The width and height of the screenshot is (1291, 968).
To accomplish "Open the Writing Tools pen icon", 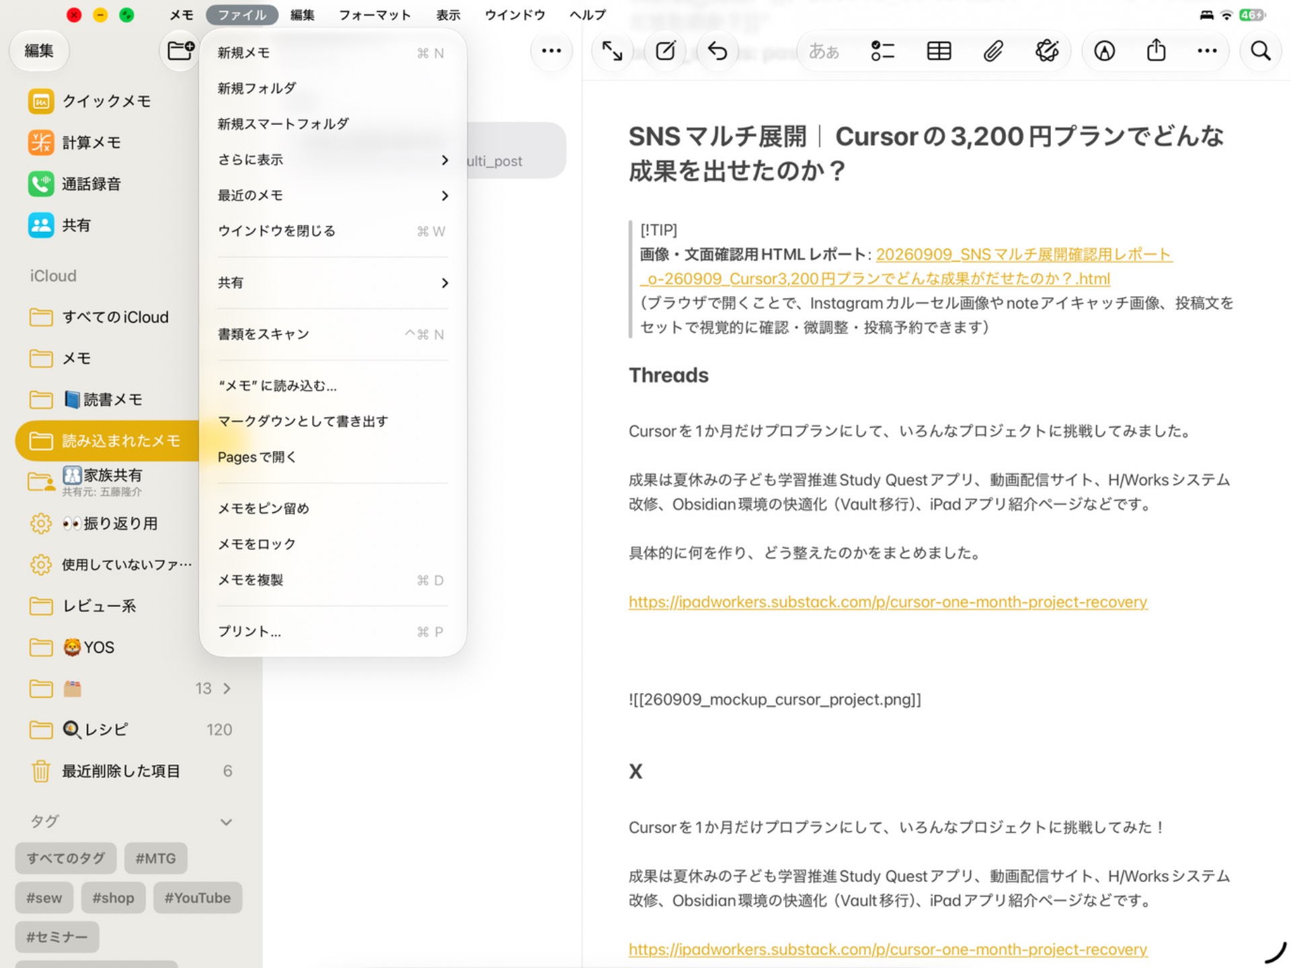I will pos(1047,51).
